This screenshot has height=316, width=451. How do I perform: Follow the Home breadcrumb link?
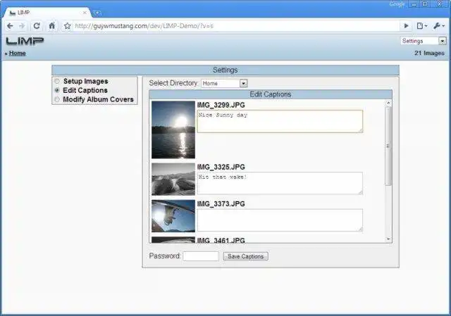click(x=17, y=53)
